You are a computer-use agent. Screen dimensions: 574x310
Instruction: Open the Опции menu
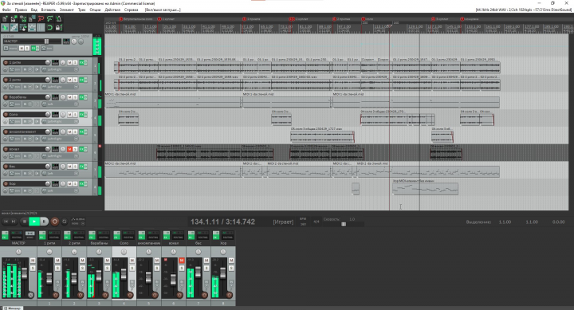coord(95,10)
